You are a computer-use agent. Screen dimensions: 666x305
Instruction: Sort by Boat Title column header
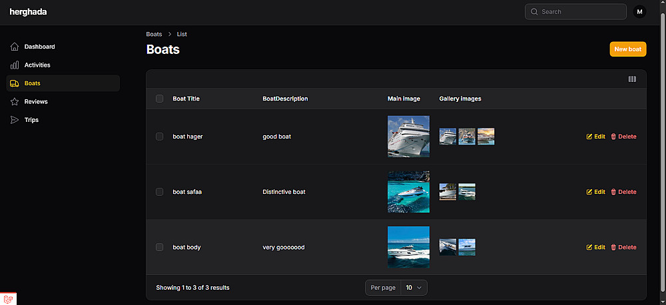click(186, 99)
